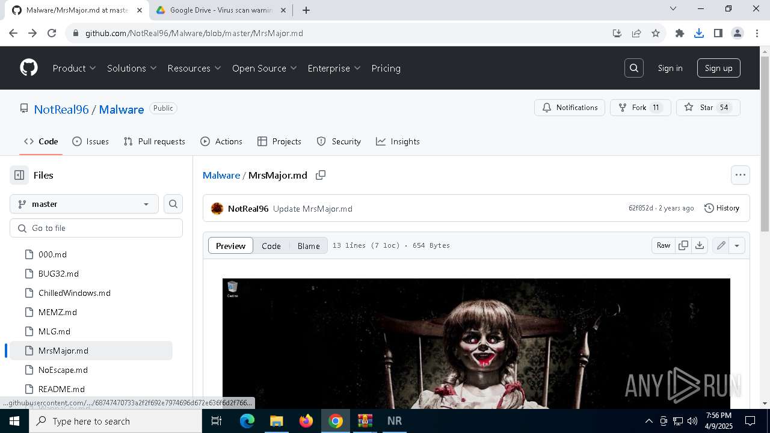The image size is (770, 433).
Task: Click the GitHub octocat logo
Action: click(29, 68)
